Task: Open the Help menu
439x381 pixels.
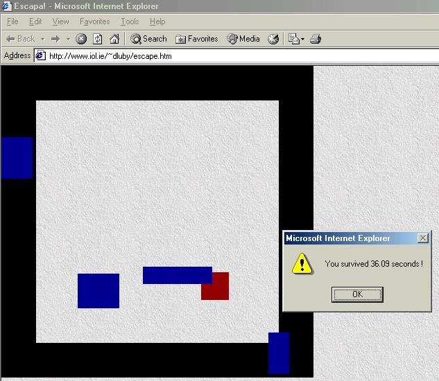Action: (x=157, y=21)
